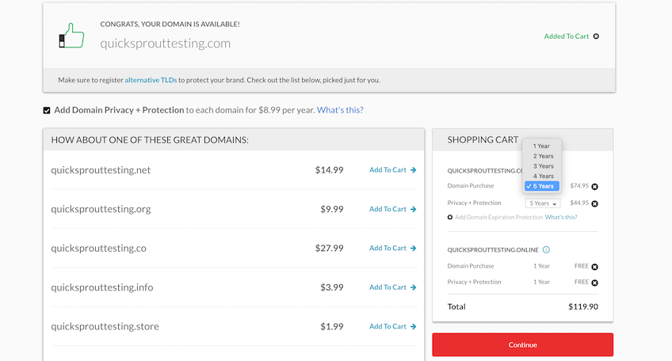Image resolution: width=672 pixels, height=361 pixels.
Task: Click the Added To Cart label
Action: [566, 36]
